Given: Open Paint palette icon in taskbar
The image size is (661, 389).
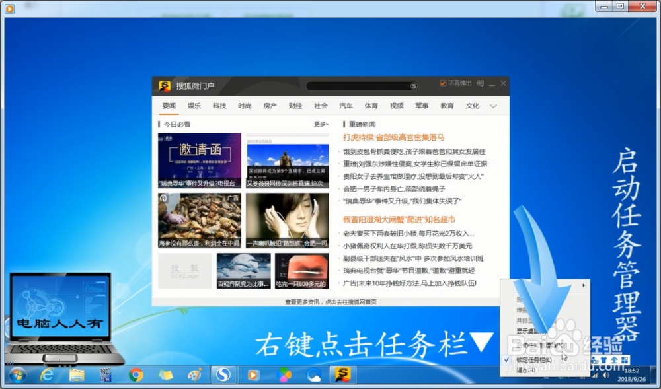Looking at the screenshot, I should [194, 374].
